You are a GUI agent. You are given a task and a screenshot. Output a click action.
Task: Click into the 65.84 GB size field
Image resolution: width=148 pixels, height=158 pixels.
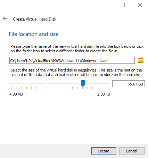[x=129, y=84]
